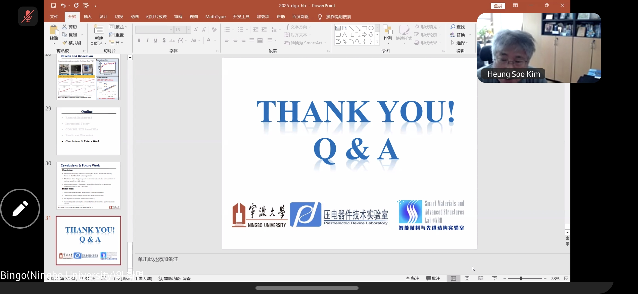Open the File (文件) menu
The height and width of the screenshot is (294, 638).
pyautogui.click(x=54, y=17)
